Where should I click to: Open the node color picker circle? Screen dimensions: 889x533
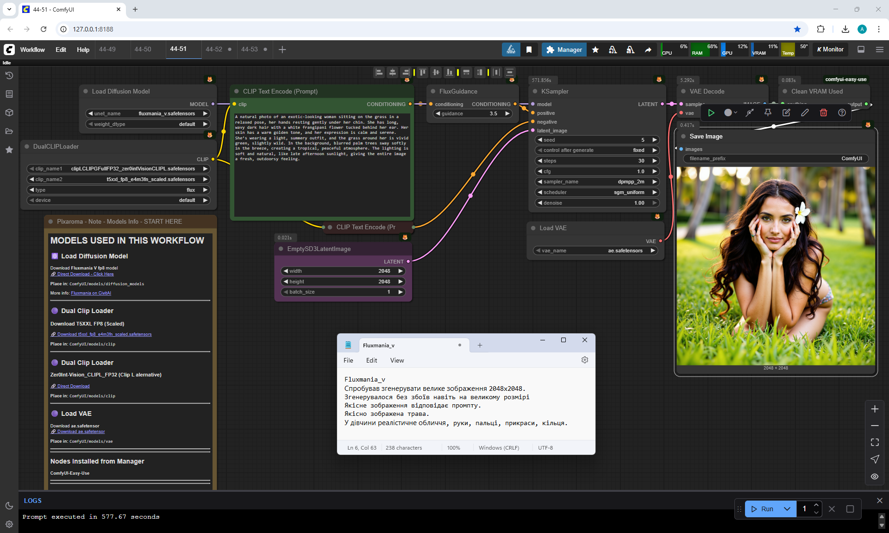[x=728, y=113]
